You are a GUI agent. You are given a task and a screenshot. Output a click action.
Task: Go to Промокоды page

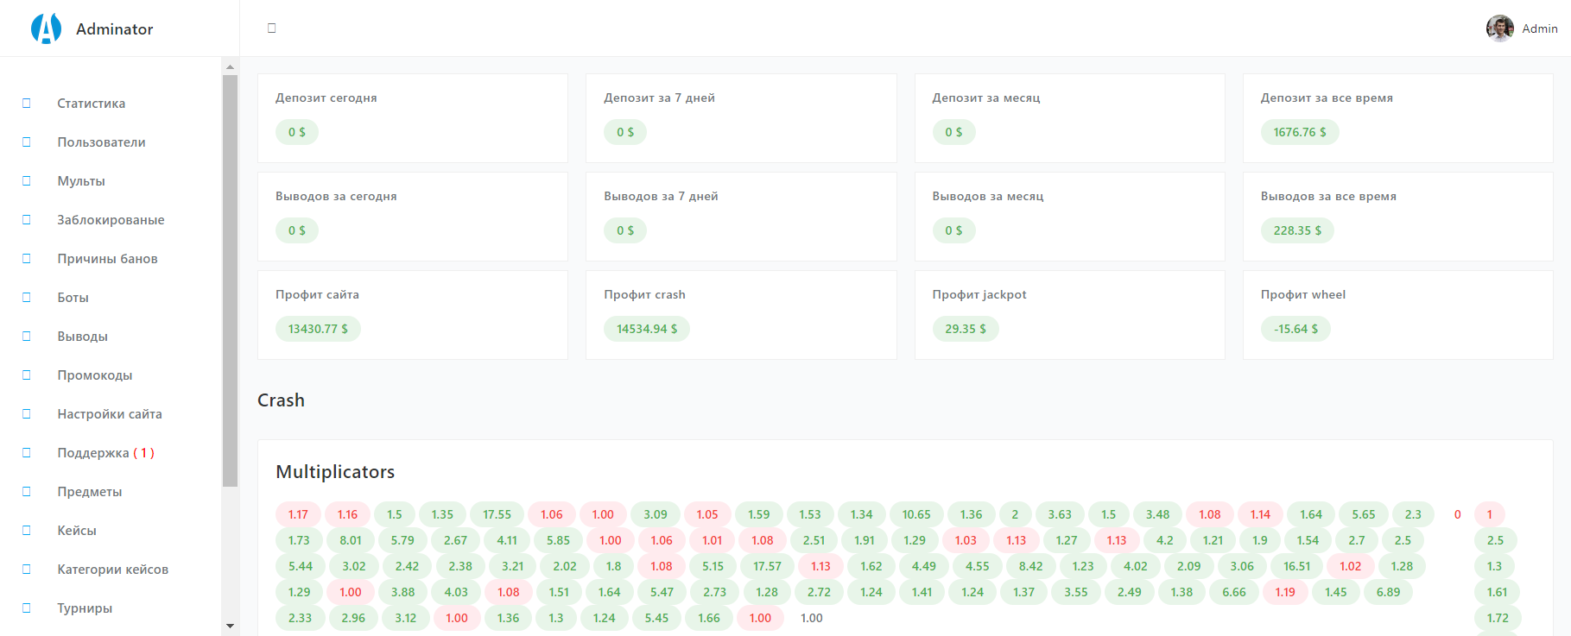[x=95, y=375]
